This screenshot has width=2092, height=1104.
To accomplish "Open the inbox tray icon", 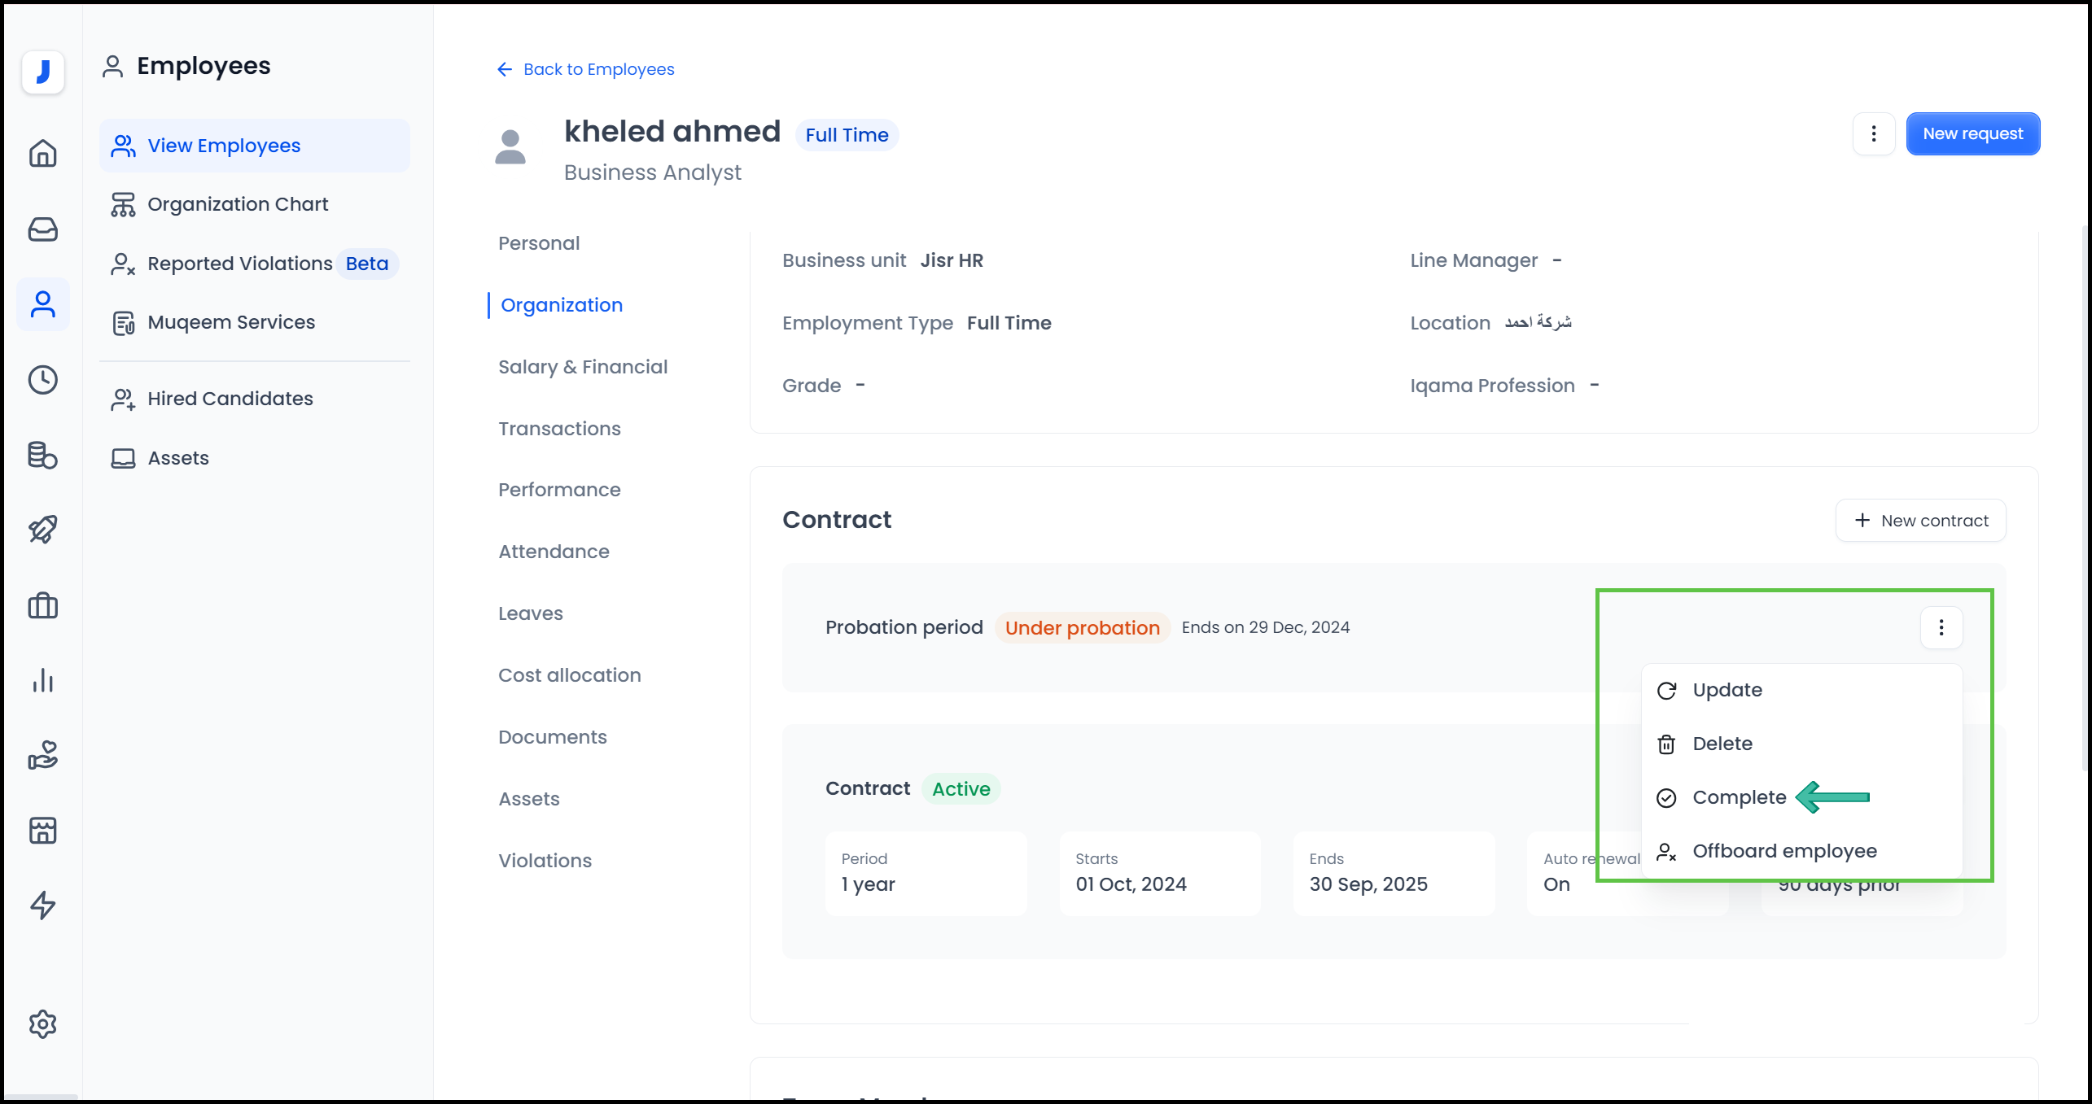I will point(42,229).
